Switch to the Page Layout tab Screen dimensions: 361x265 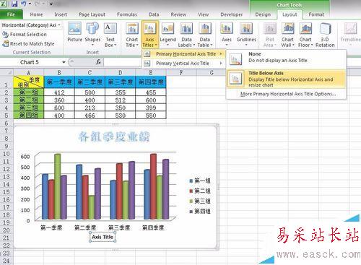[x=92, y=14]
